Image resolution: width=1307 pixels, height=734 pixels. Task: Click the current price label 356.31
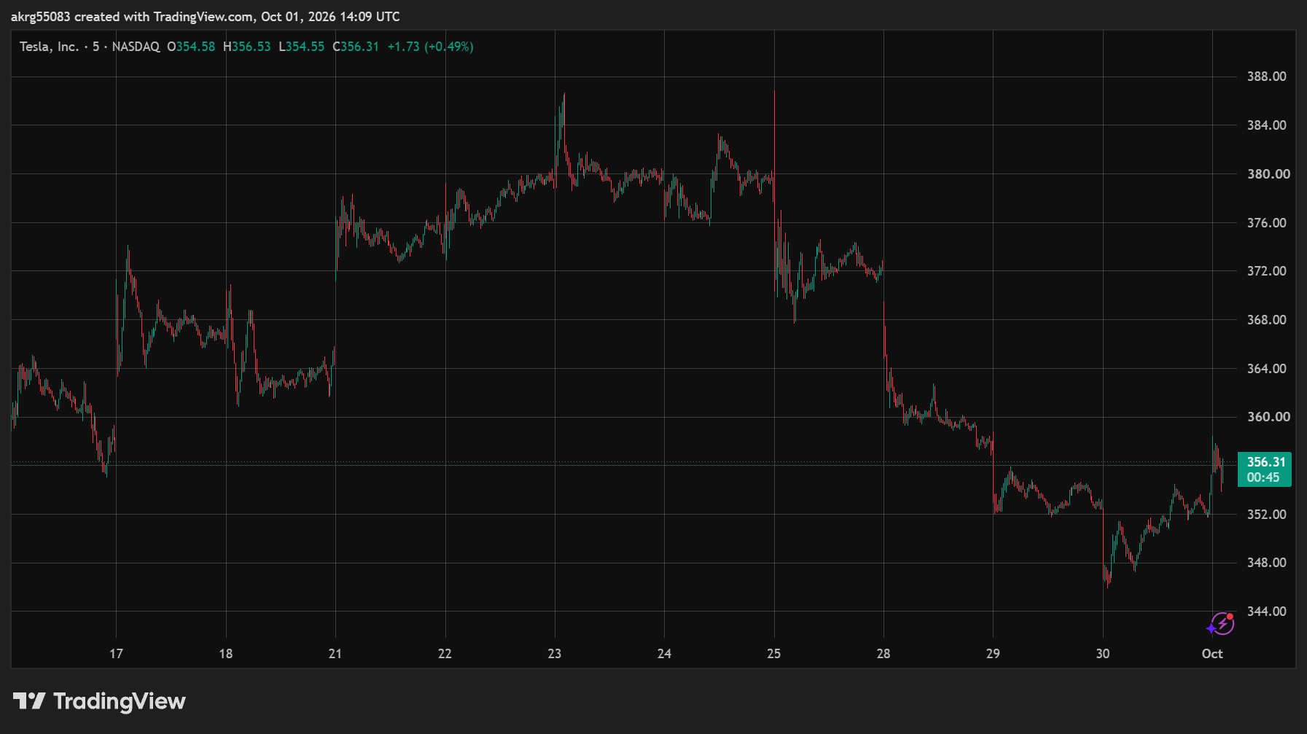pyautogui.click(x=1265, y=469)
